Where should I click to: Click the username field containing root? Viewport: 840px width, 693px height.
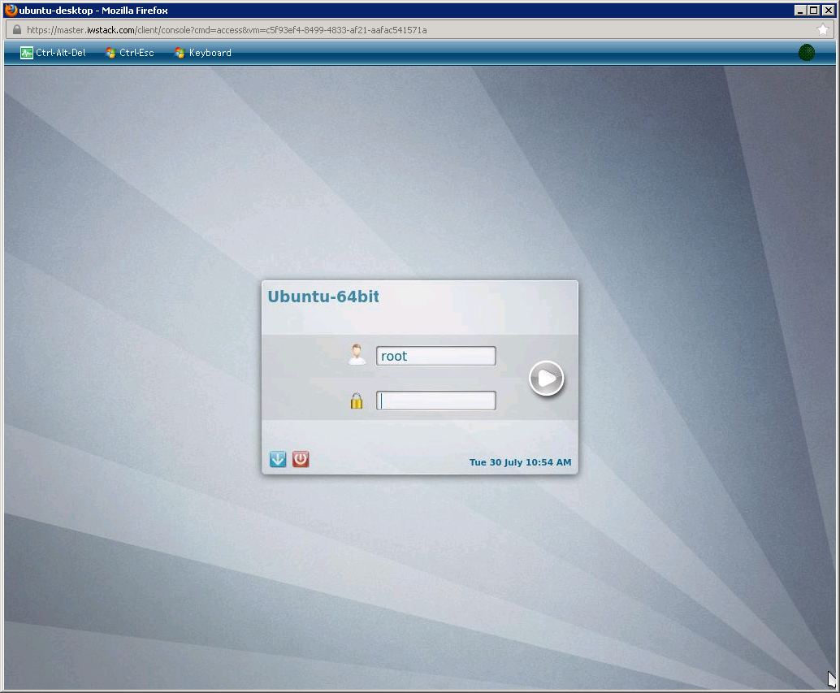click(435, 356)
